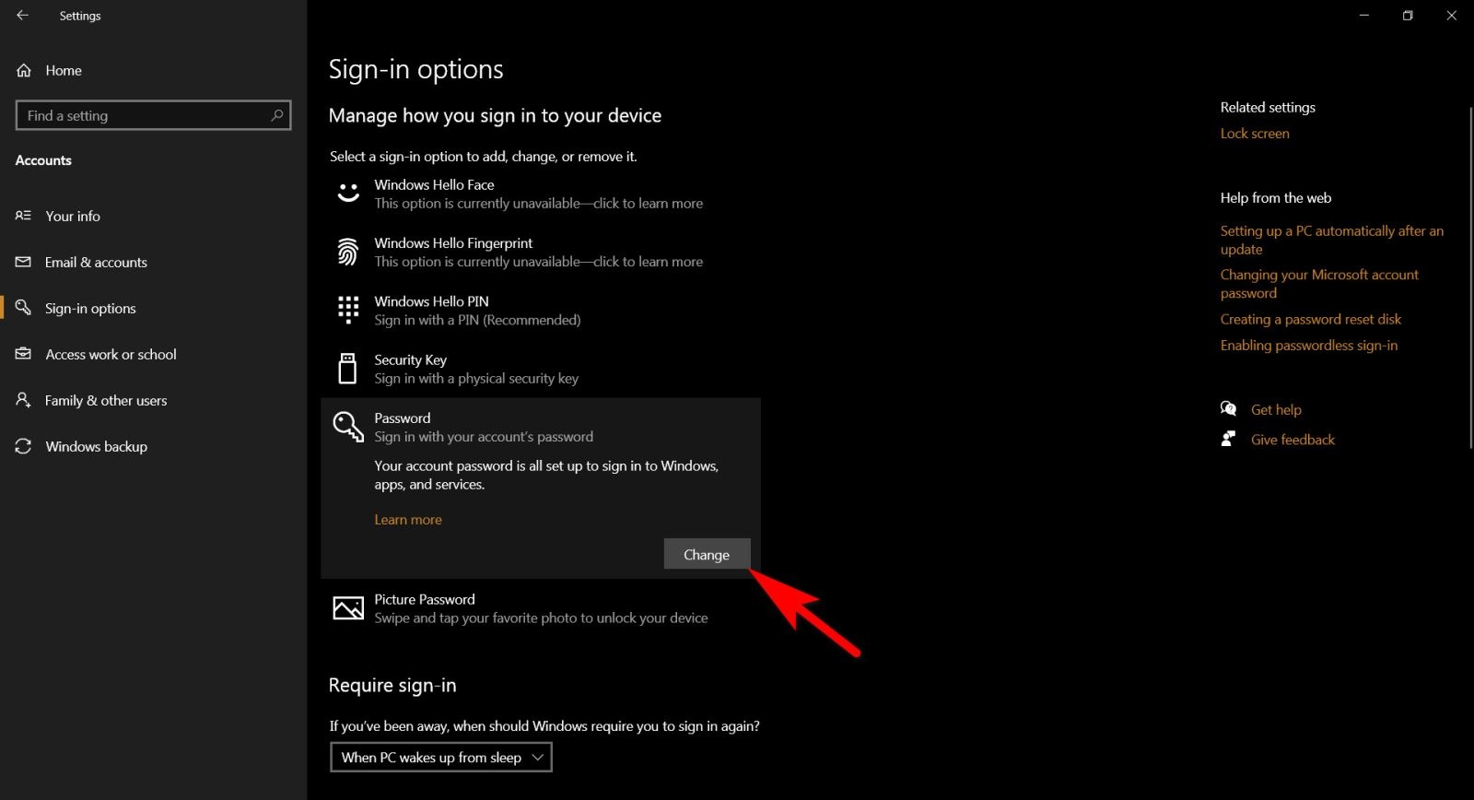Click the Windows Hello Fingerprint icon
The height and width of the screenshot is (800, 1474).
click(x=348, y=252)
